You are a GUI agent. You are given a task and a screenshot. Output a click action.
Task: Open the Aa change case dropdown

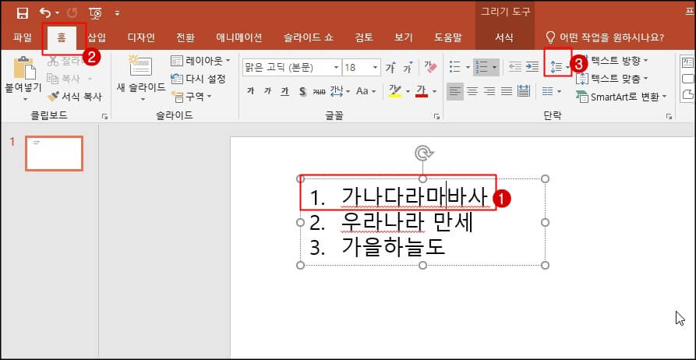click(x=366, y=91)
